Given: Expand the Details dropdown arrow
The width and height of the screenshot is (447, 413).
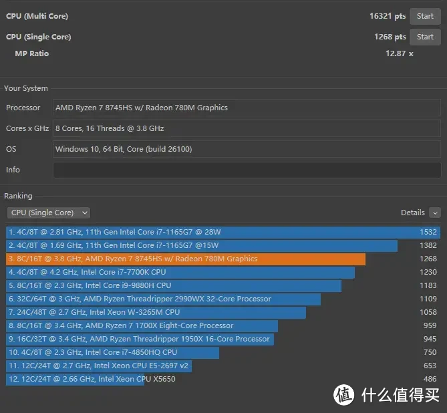Looking at the screenshot, I should [x=435, y=213].
